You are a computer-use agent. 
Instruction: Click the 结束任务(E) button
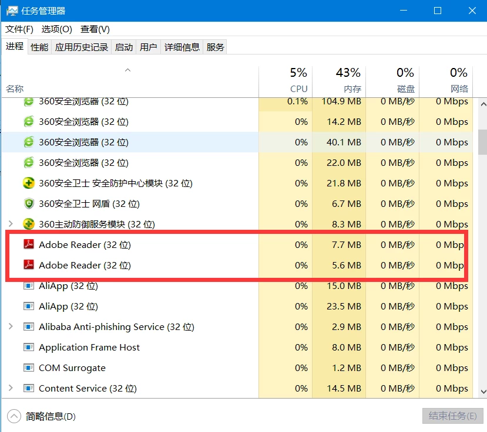452,416
